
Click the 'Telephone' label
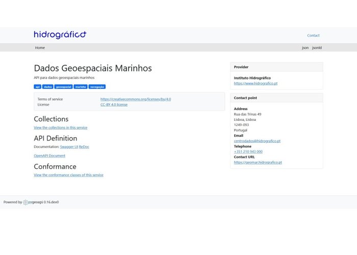coord(243,146)
